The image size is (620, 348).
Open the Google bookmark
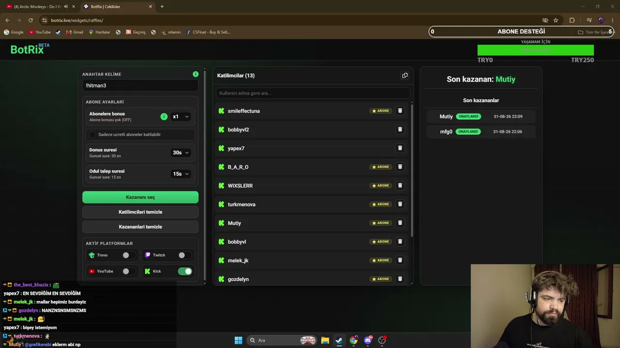click(x=14, y=32)
